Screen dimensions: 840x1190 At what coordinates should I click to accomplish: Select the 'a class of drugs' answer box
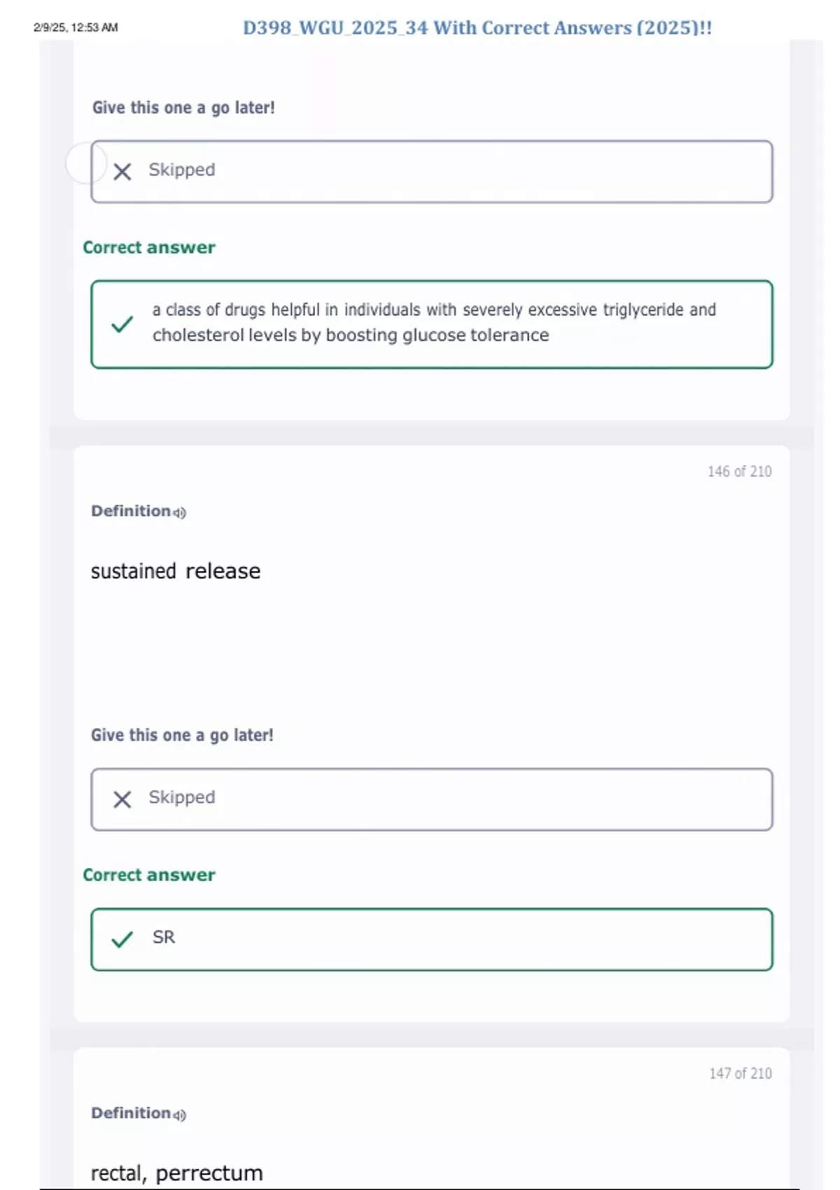point(431,324)
